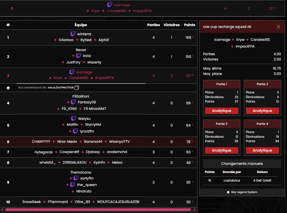
Task: Open Weiyku's Twitch channel icon
Action: [x=74, y=118]
